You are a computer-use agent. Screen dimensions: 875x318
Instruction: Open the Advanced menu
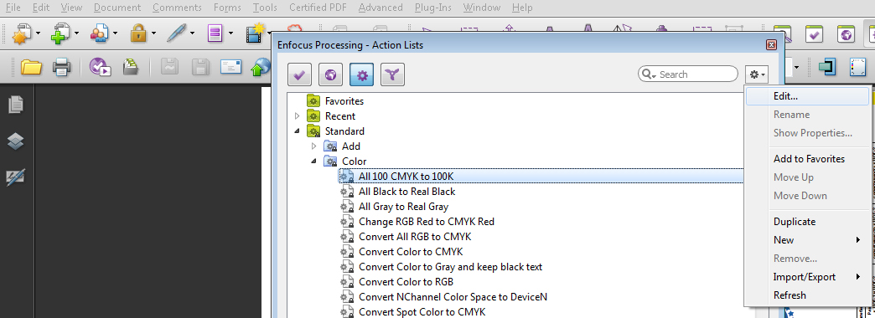[x=381, y=8]
